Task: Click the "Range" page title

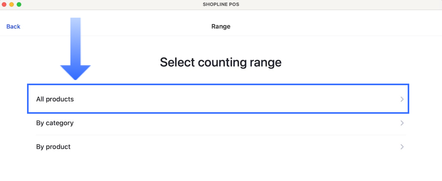Action: [221, 26]
